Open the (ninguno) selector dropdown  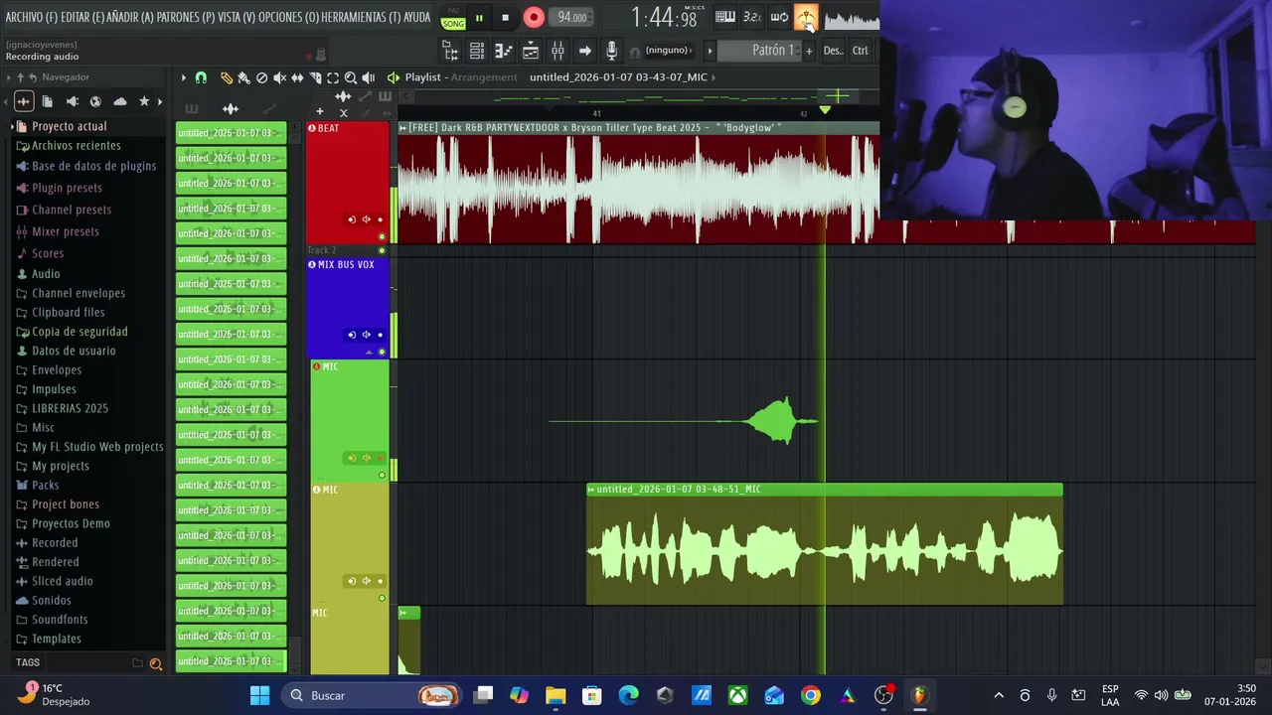point(669,51)
